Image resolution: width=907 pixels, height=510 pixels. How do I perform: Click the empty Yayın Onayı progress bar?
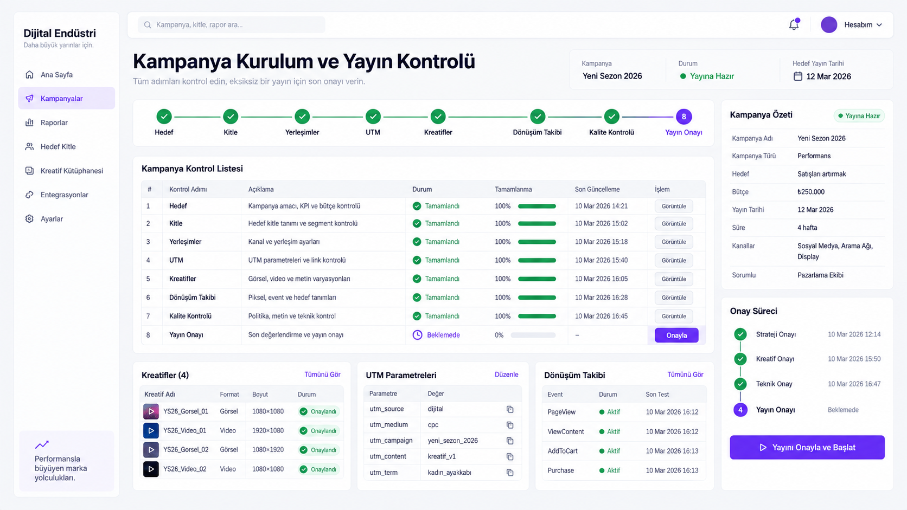[533, 335]
